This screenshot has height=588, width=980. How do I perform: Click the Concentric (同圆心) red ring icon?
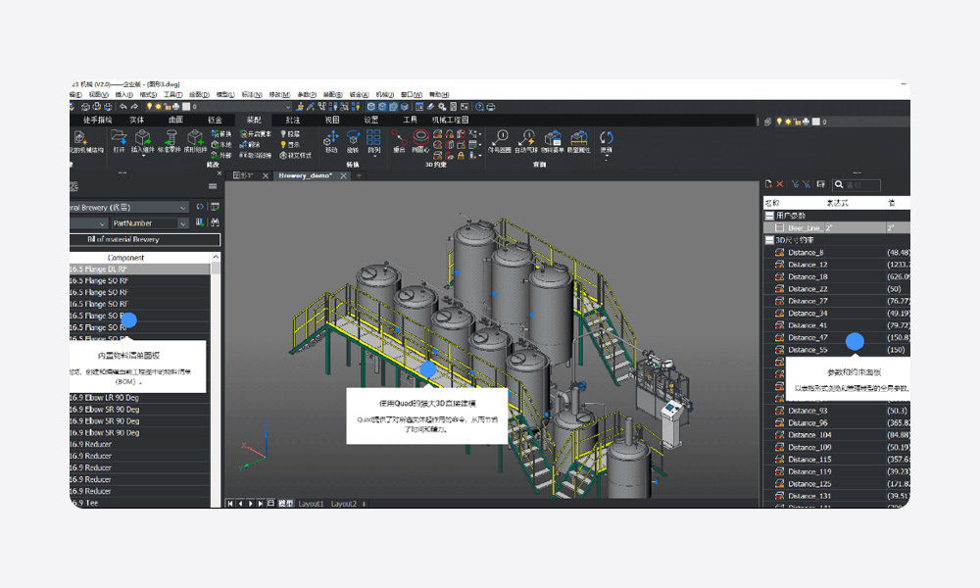click(x=420, y=136)
